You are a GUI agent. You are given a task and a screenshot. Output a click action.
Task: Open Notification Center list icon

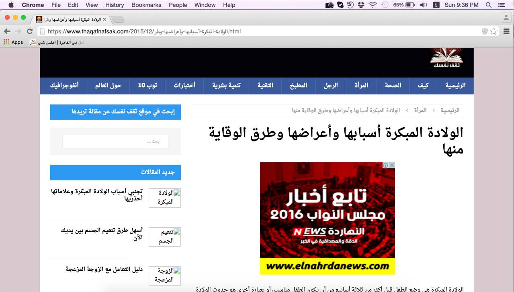pyautogui.click(x=502, y=5)
